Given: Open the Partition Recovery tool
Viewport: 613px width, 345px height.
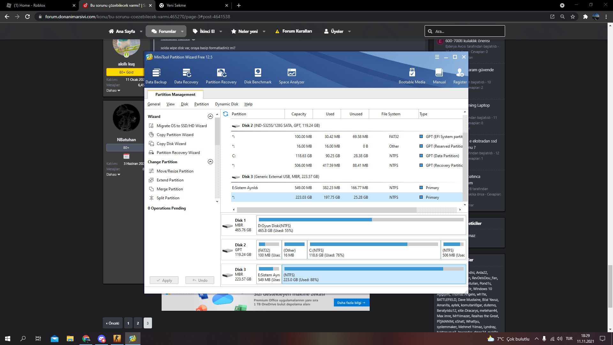Looking at the screenshot, I should pyautogui.click(x=221, y=76).
